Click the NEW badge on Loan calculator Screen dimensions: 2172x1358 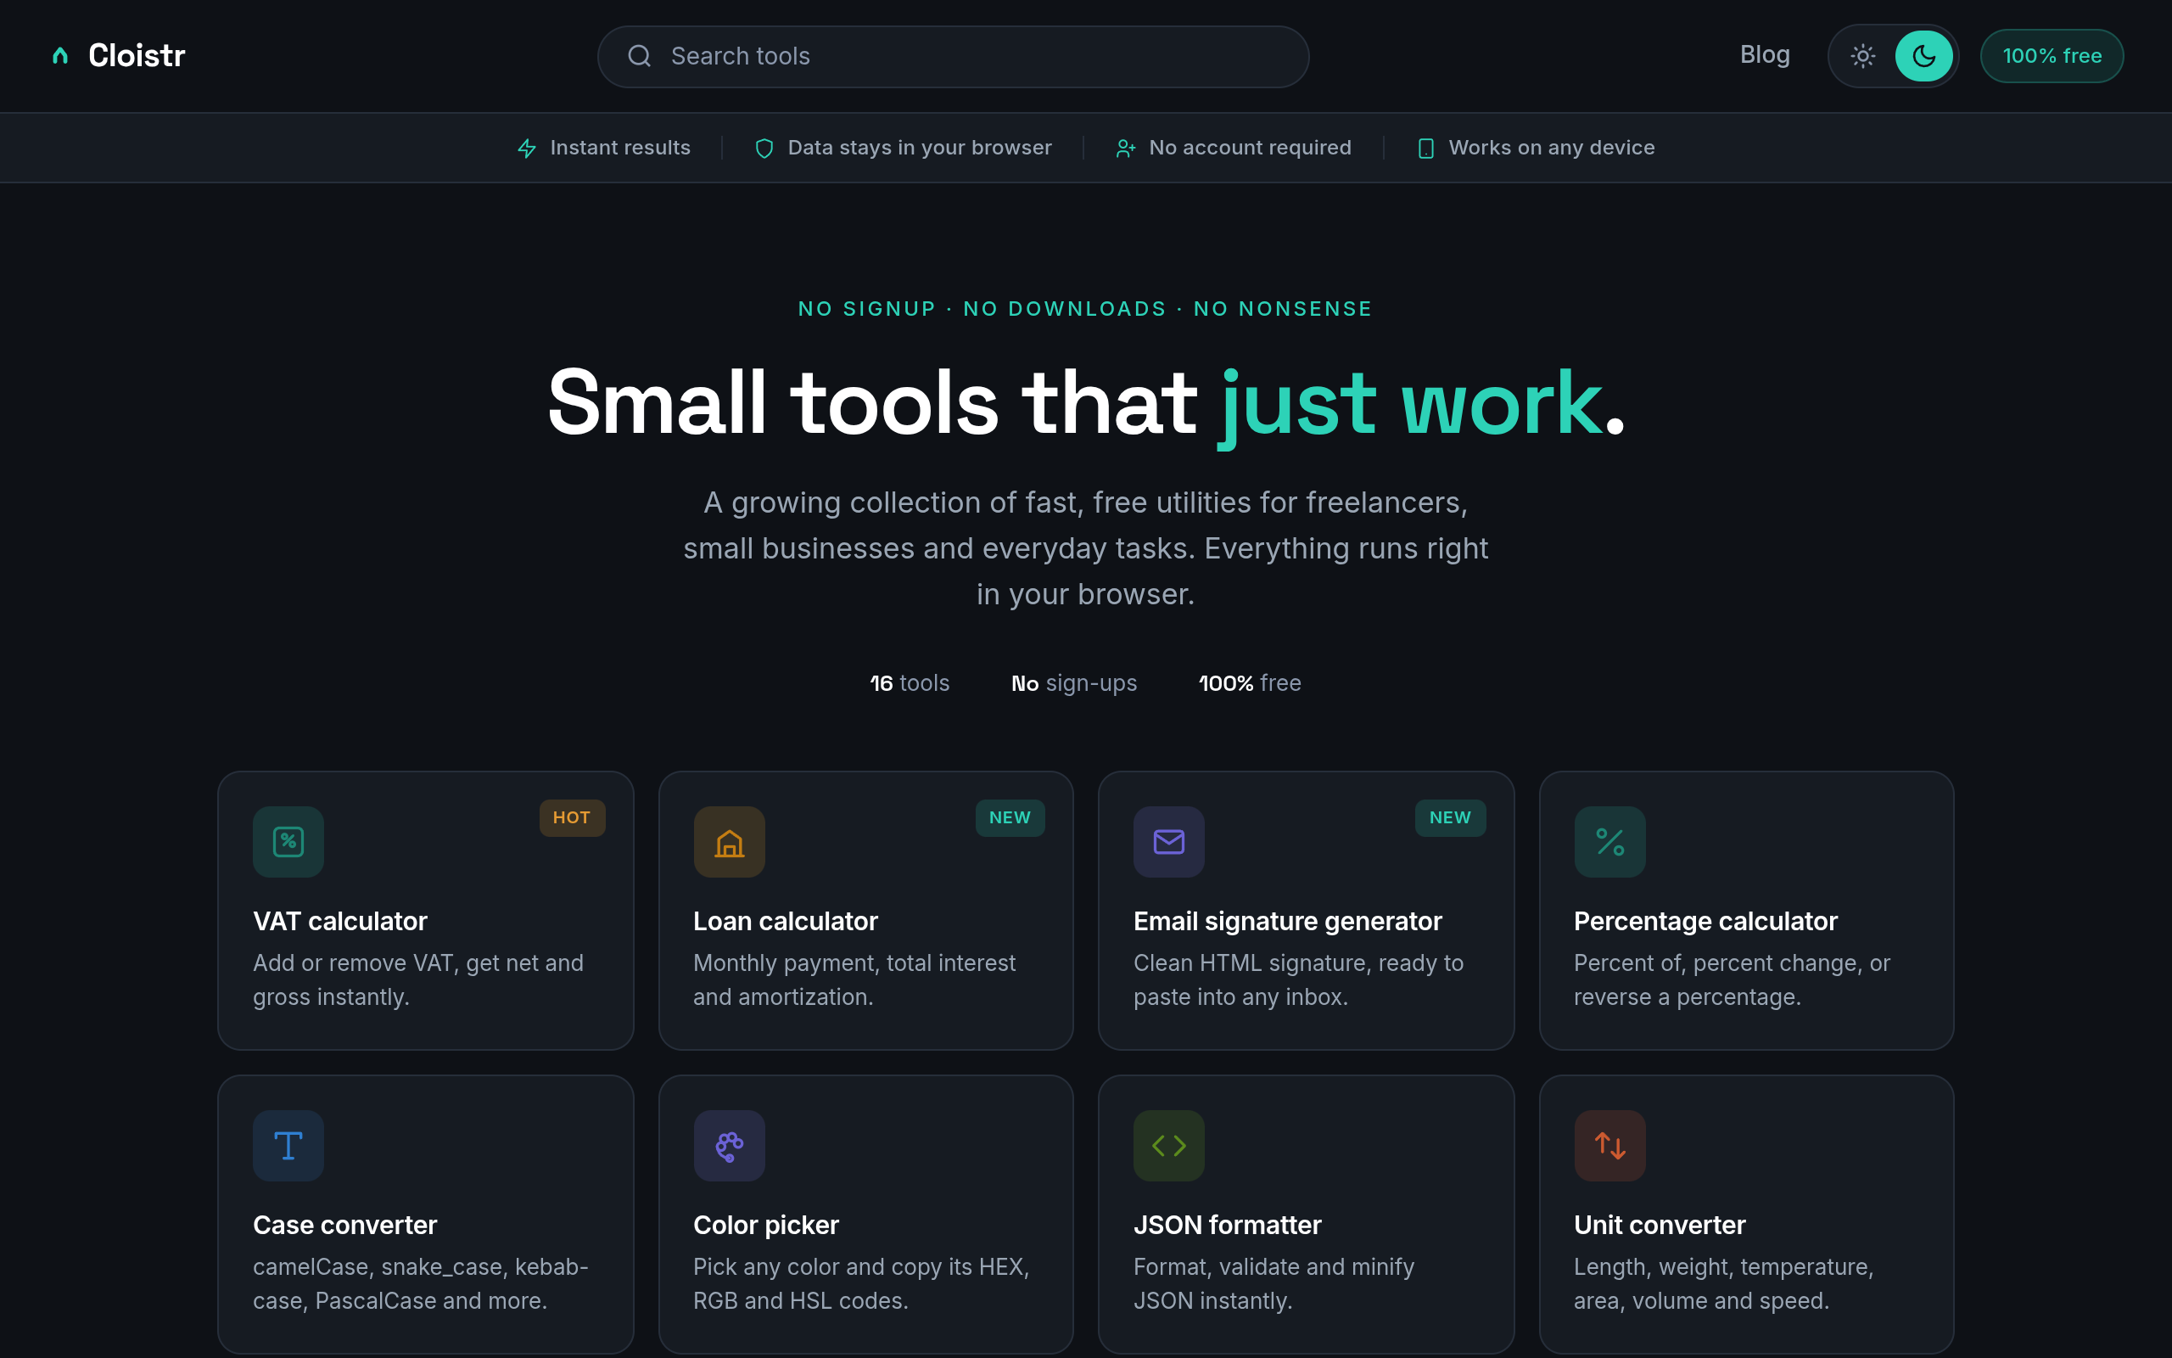1010,817
